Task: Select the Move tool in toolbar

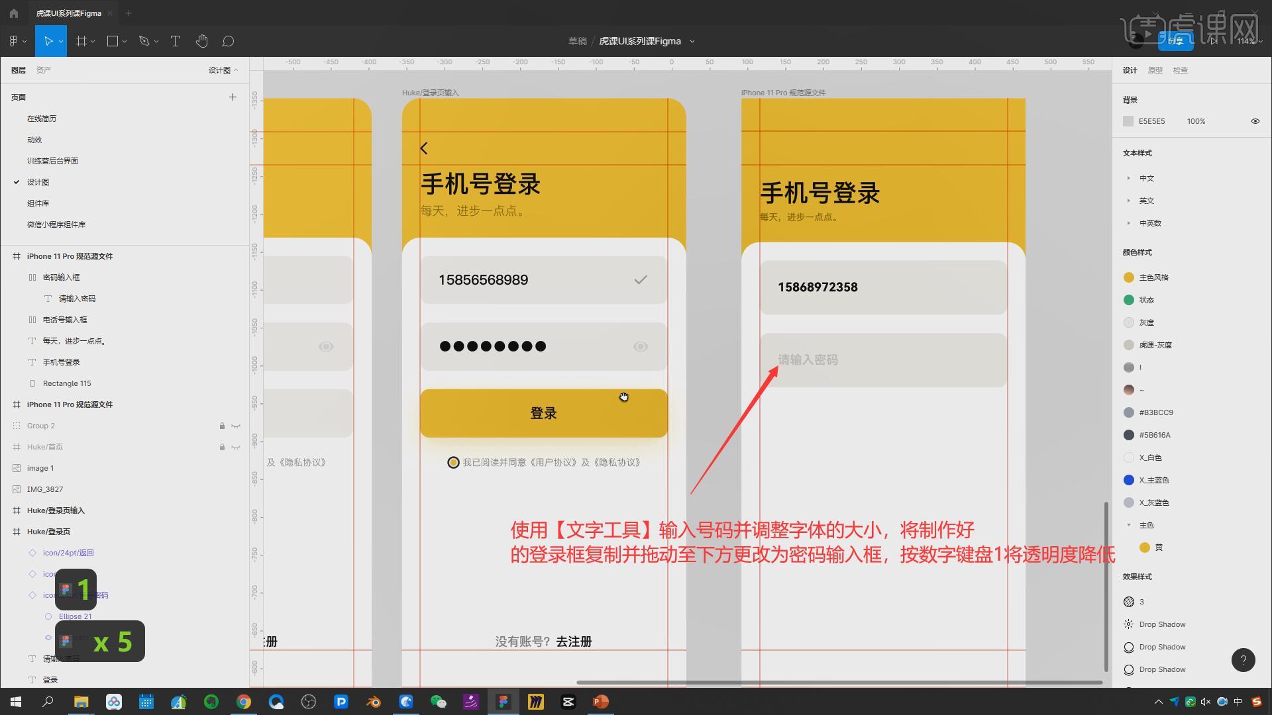Action: coord(48,41)
